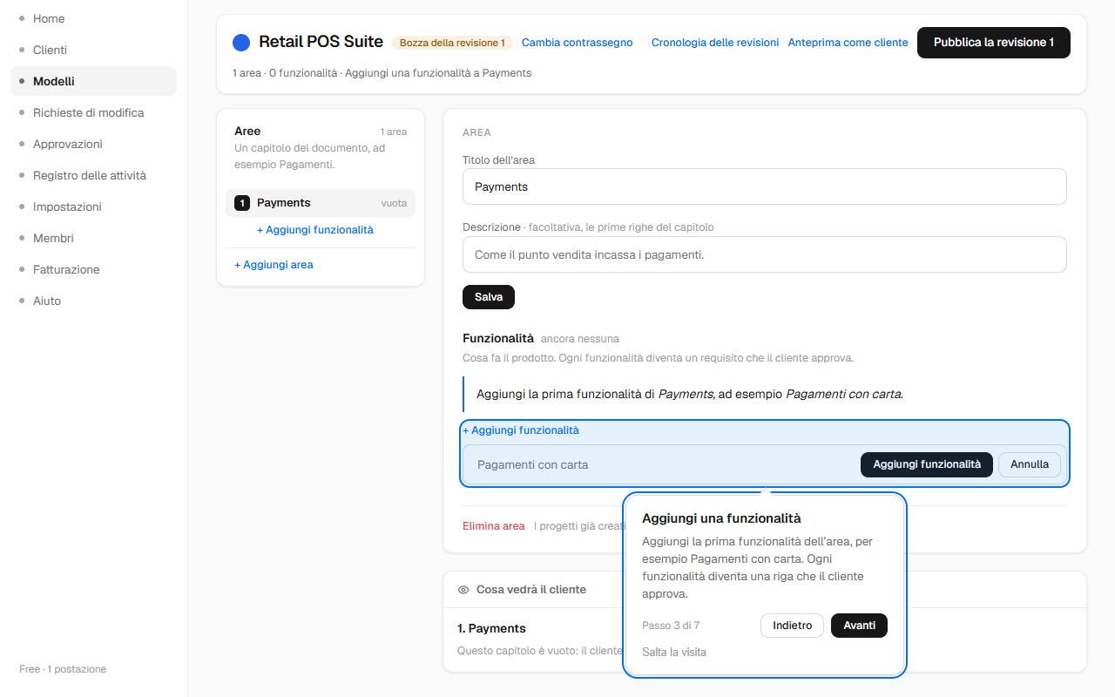Screen dimensions: 1115x697
Task: Open Registro delle attività
Action: click(x=93, y=175)
